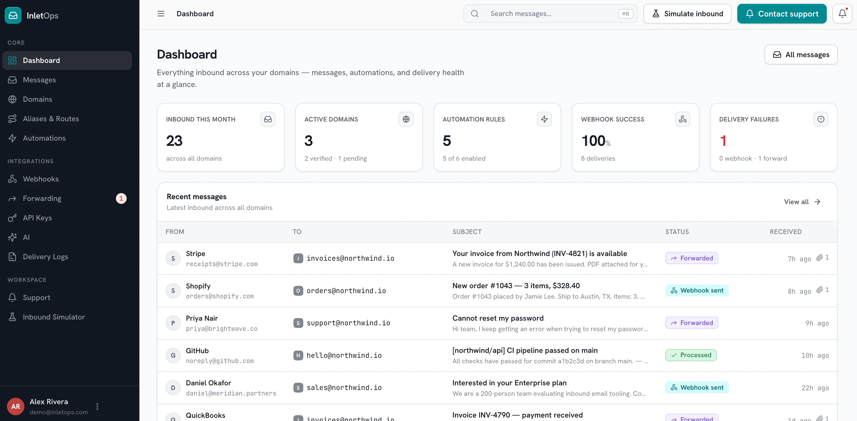Viewport: 857px width, 421px height.
Task: Click the GitHub sender avatar
Action: [x=173, y=355]
